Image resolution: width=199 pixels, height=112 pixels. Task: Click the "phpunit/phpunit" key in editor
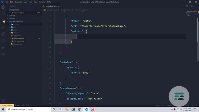point(77,93)
